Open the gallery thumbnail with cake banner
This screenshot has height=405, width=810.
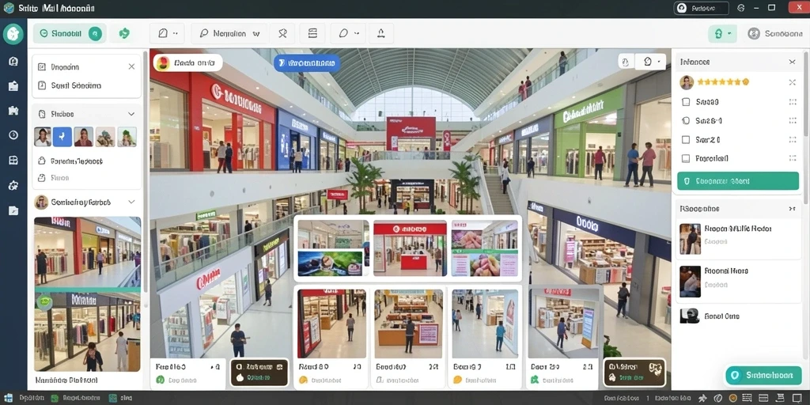coord(334,248)
